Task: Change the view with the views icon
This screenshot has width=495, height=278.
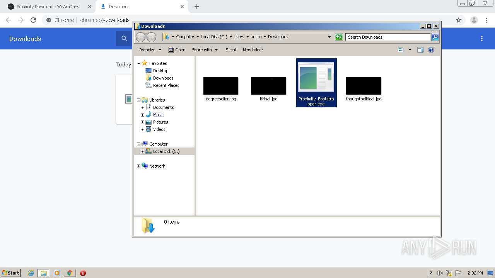Action: tap(401, 50)
